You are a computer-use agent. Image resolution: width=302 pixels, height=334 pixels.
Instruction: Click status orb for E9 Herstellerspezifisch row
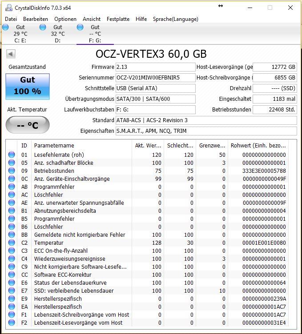[12, 298]
